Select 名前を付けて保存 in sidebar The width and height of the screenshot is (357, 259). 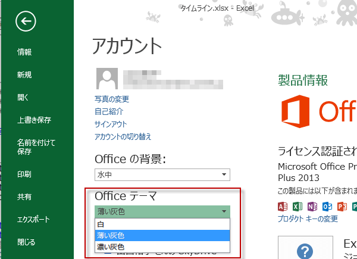(x=36, y=147)
